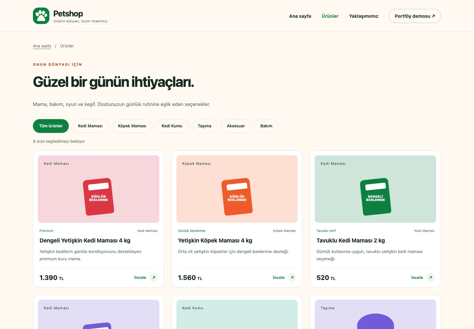
Task: Click the Premium tag label
Action: click(46, 231)
